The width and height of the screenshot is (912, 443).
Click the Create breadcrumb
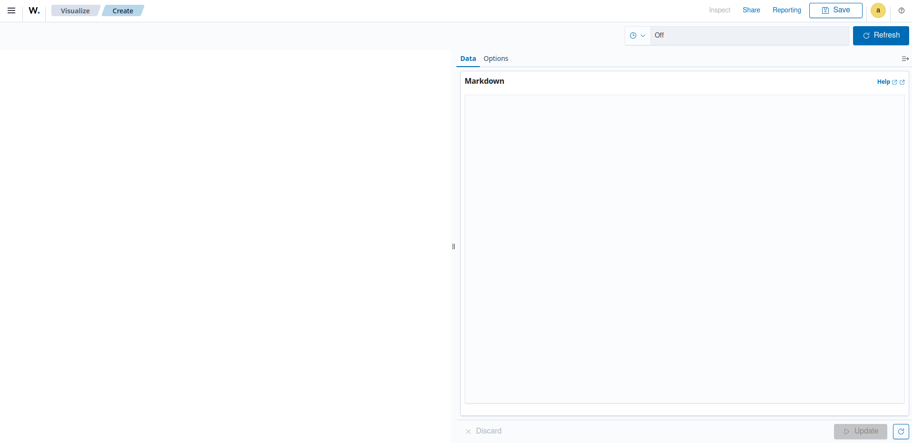click(123, 10)
